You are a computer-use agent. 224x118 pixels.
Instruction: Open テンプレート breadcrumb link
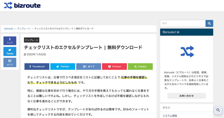(x=24, y=29)
